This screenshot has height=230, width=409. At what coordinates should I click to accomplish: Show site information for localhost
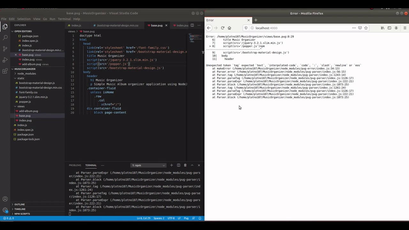(252, 28)
